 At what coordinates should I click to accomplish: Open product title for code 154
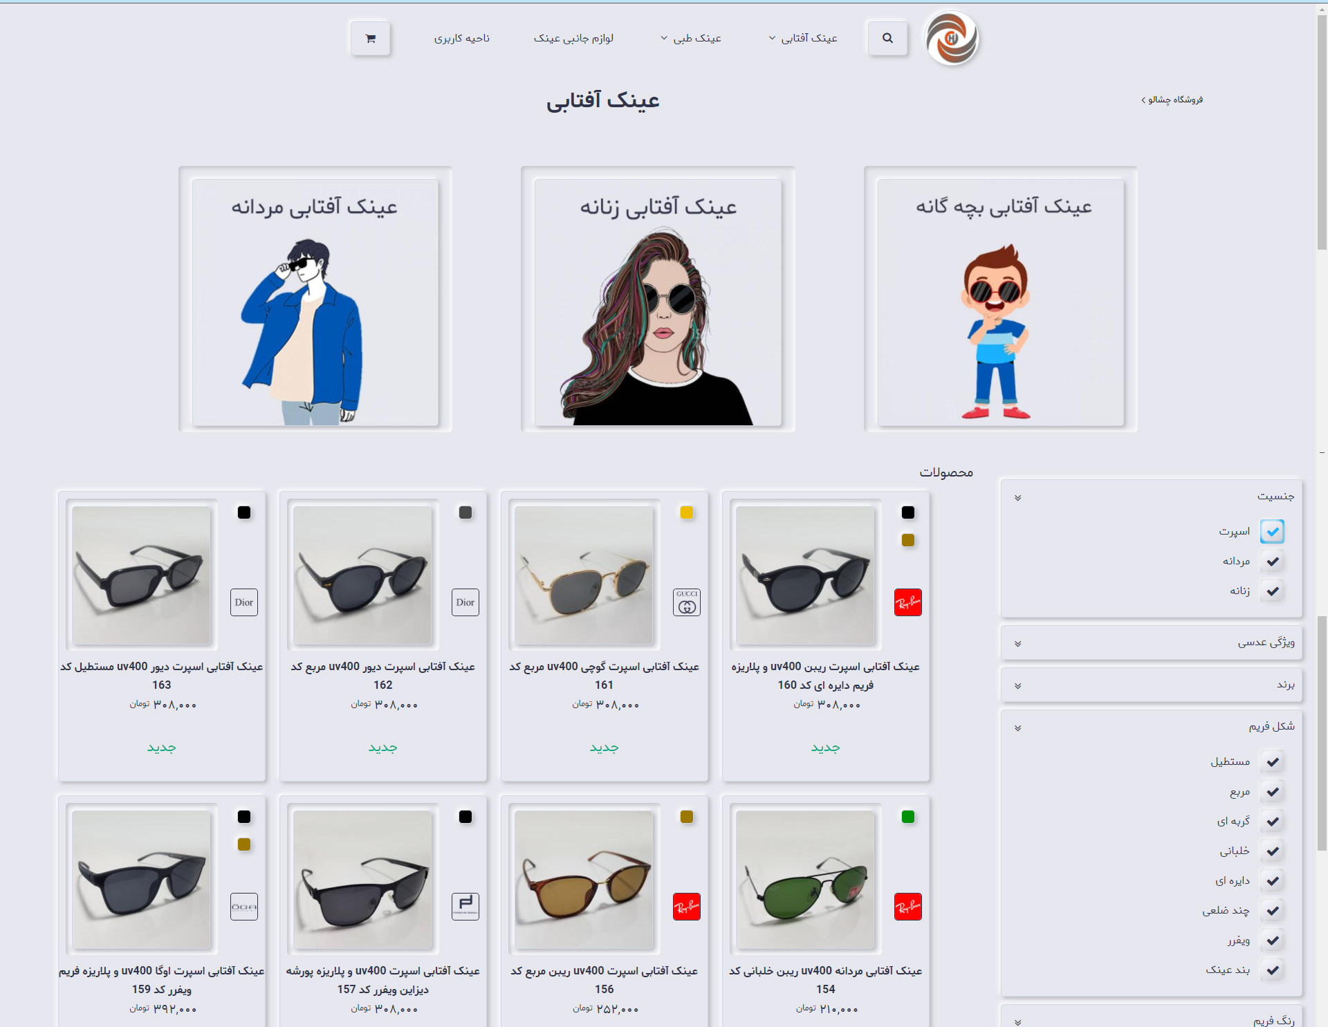(825, 980)
